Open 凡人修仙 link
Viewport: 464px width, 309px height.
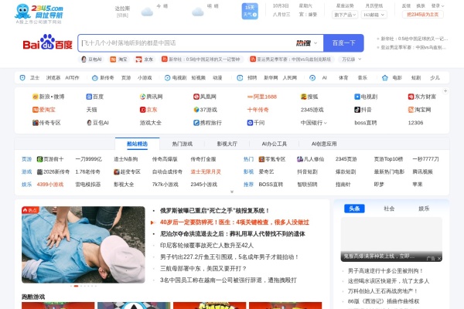(310, 159)
